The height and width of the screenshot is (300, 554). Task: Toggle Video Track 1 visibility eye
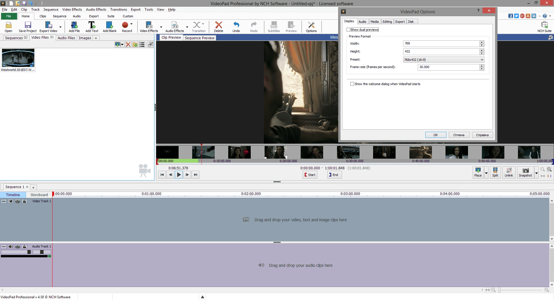click(x=11, y=201)
